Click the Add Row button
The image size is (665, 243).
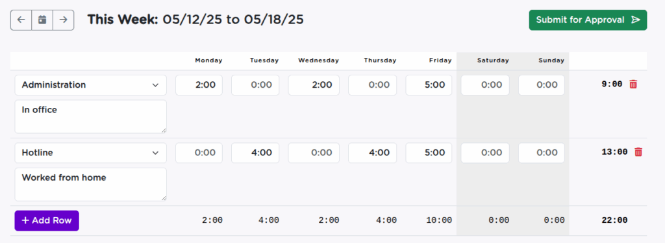(x=47, y=220)
